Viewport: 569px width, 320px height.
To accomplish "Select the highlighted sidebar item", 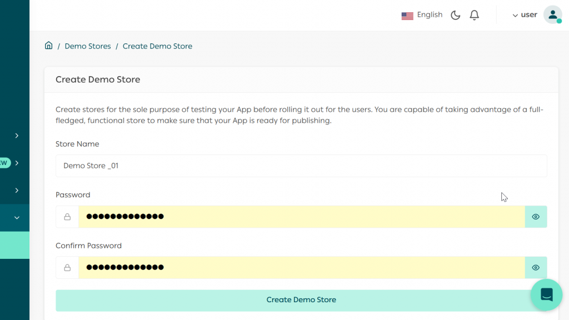I will coord(14,245).
